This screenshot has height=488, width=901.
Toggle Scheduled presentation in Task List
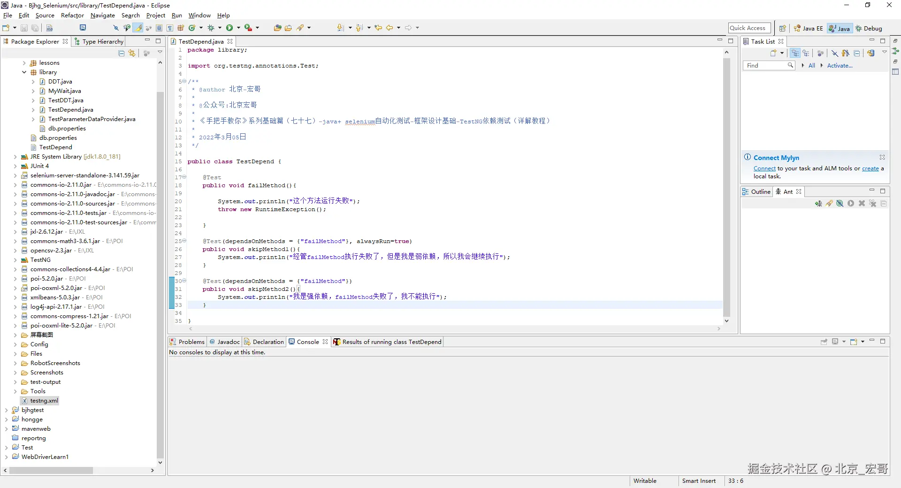(x=806, y=53)
